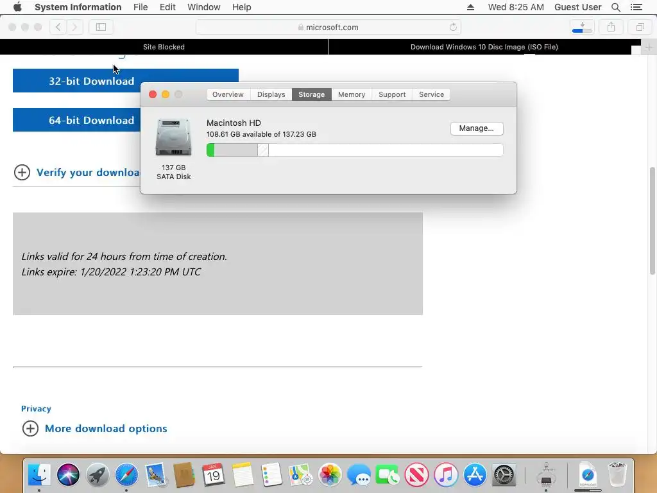Screen dimensions: 657x493
Task: Switch to the Memory tab
Action: (352, 94)
